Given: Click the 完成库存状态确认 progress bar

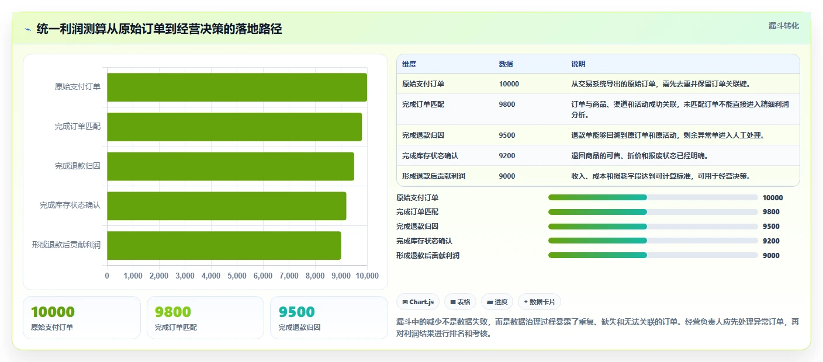Looking at the screenshot, I should pos(653,241).
